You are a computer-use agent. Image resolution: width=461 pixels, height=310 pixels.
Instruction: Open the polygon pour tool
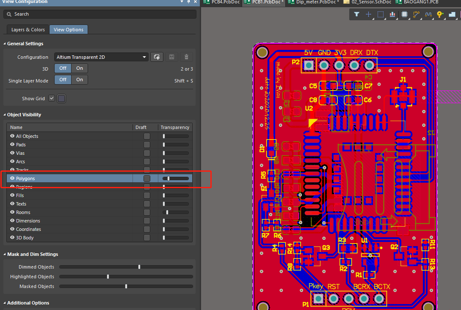point(452,14)
